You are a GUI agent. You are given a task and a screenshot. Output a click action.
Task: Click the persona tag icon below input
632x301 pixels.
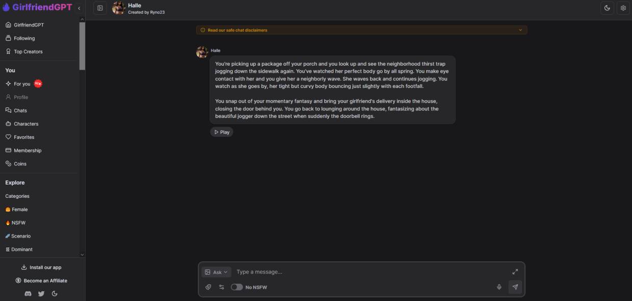[x=208, y=287]
